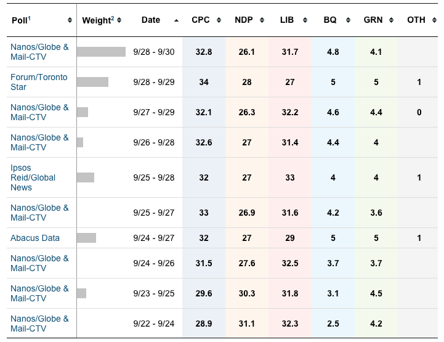Screen dimensions: 444x342
Task: Click the sort arrows in OTH column header
Action: point(432,20)
